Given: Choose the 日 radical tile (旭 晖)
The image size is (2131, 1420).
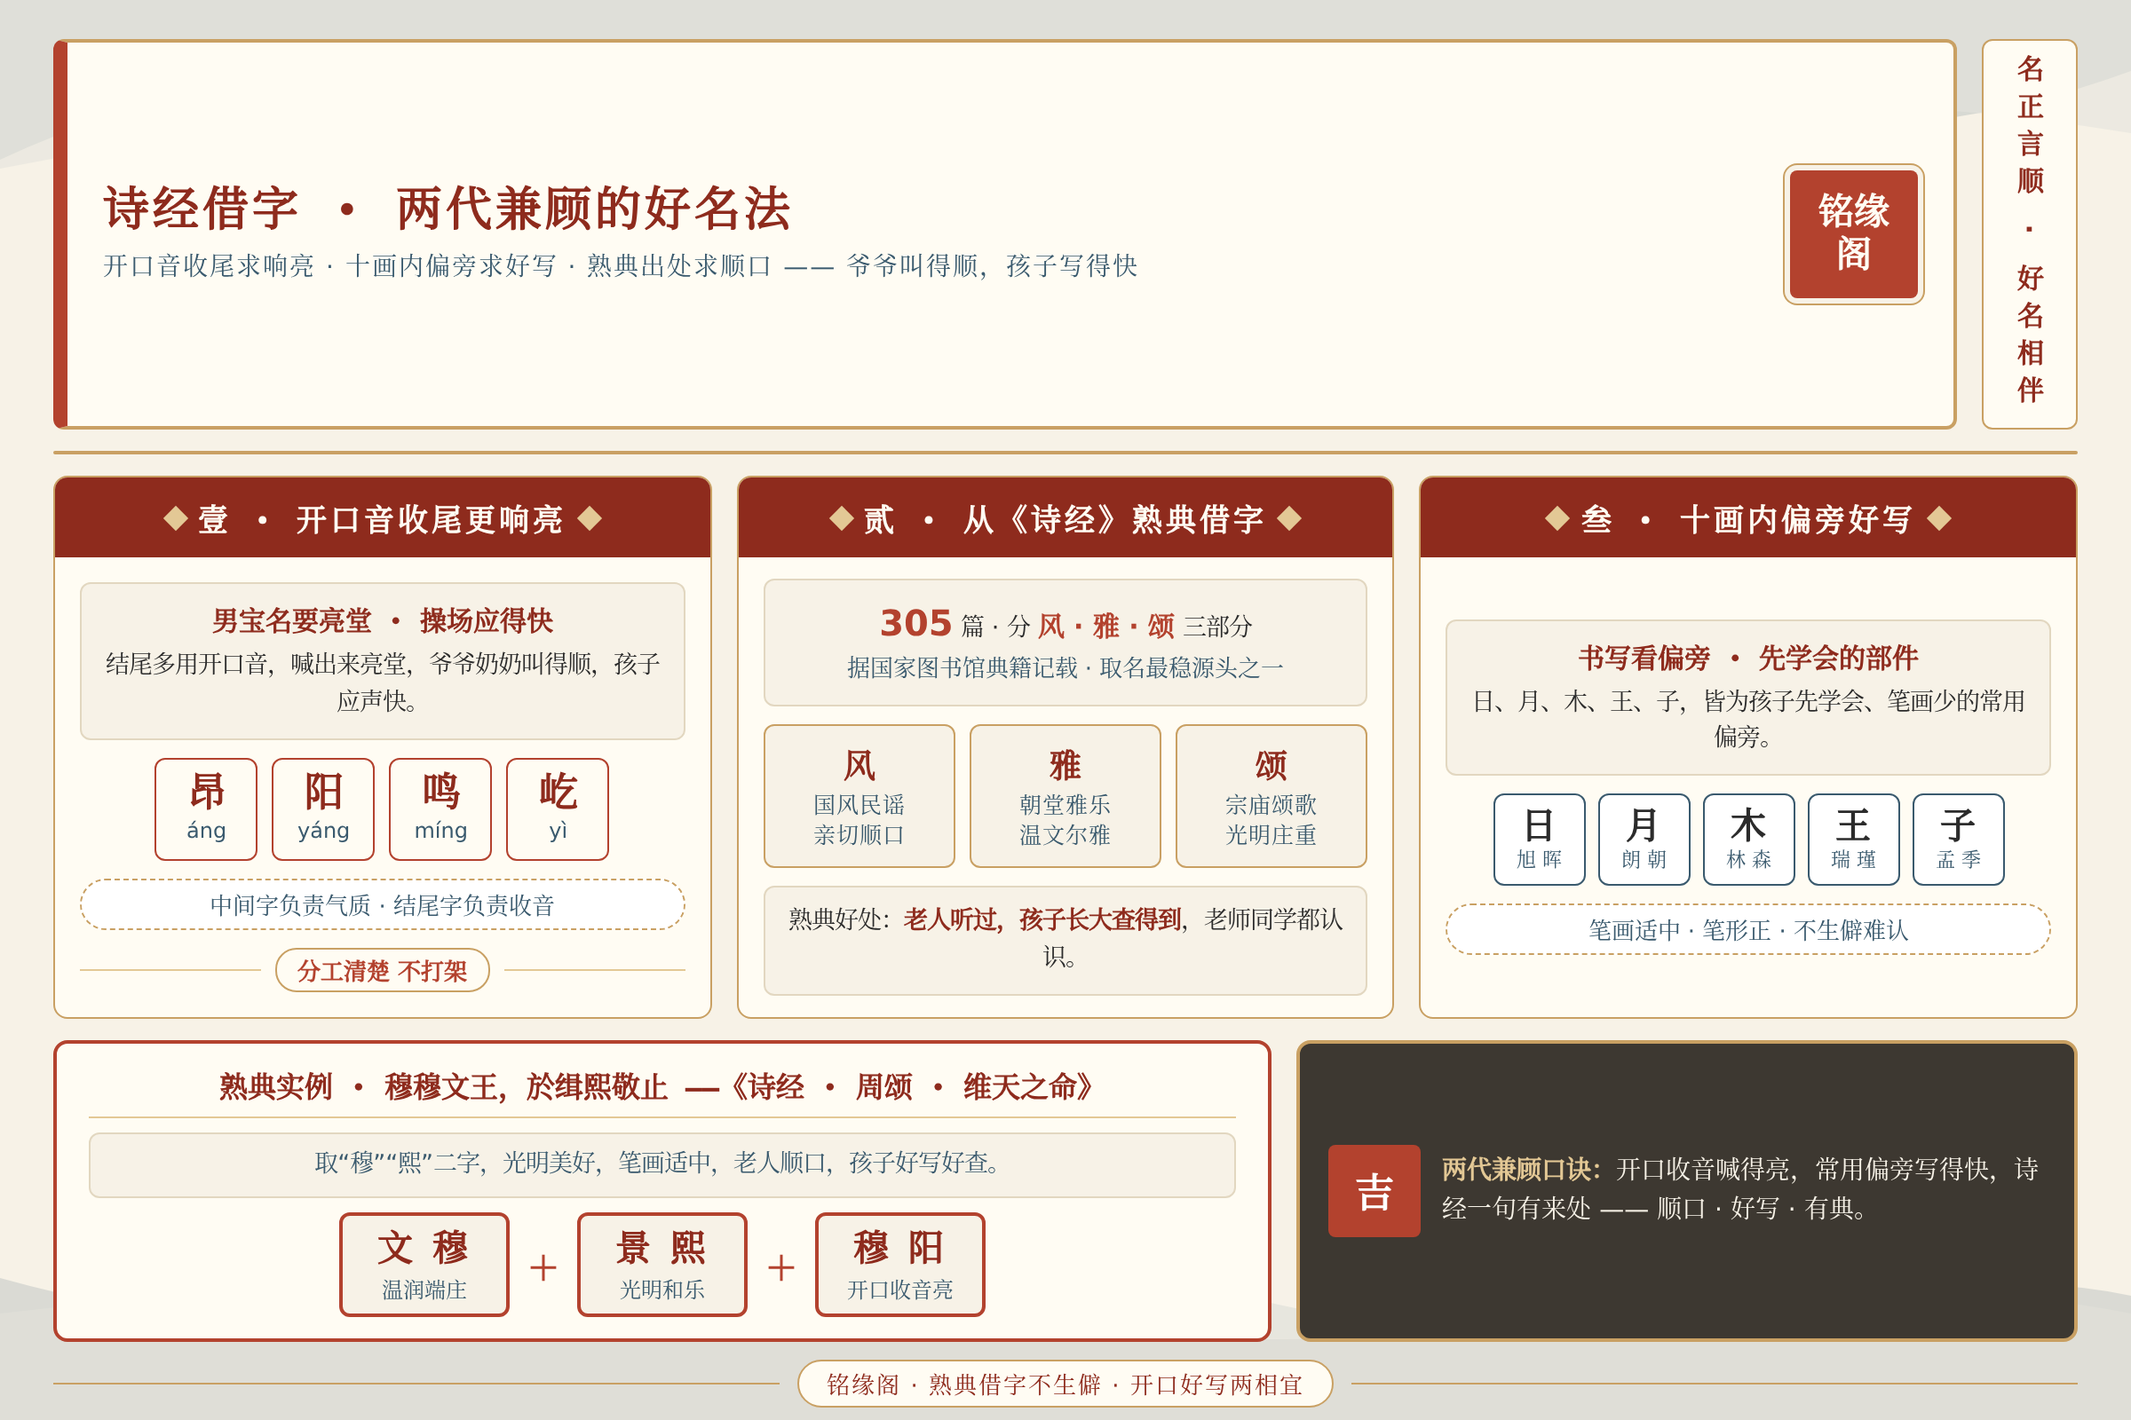Looking at the screenshot, I should (x=1540, y=840).
